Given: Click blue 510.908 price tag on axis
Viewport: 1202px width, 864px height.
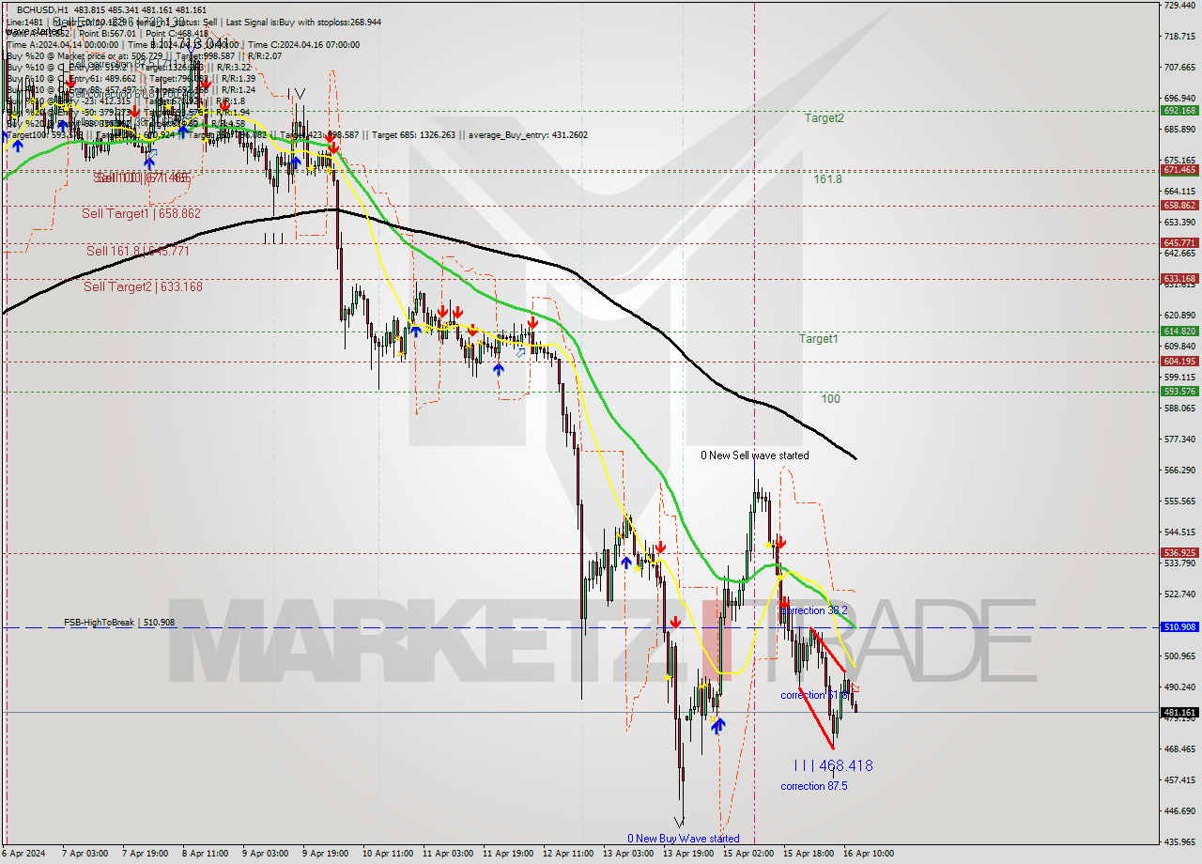Looking at the screenshot, I should click(x=1179, y=626).
